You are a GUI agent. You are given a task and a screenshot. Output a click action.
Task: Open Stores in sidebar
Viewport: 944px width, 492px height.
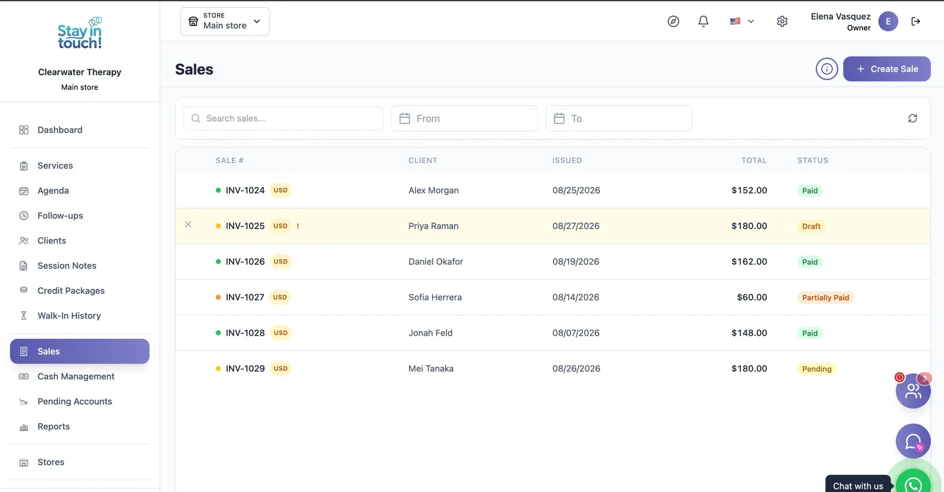tap(80, 462)
